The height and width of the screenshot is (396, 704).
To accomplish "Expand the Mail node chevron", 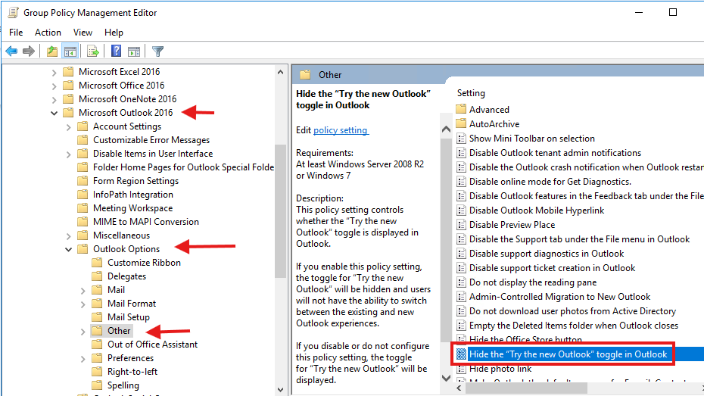I will (x=83, y=291).
